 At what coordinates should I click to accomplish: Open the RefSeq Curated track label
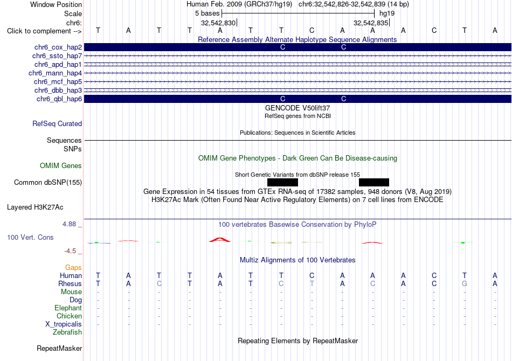pos(57,124)
